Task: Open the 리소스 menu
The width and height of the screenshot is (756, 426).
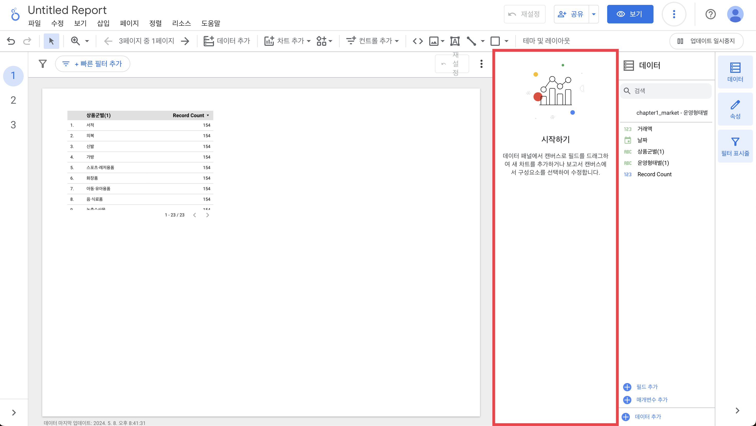Action: tap(181, 23)
